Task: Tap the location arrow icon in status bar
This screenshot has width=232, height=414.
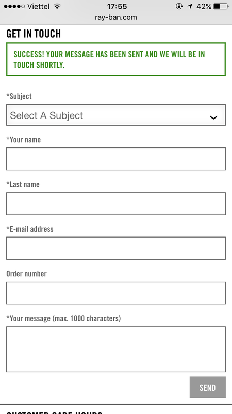Action: (x=190, y=6)
